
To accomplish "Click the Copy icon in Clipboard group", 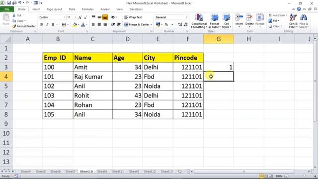I will click(14, 21).
